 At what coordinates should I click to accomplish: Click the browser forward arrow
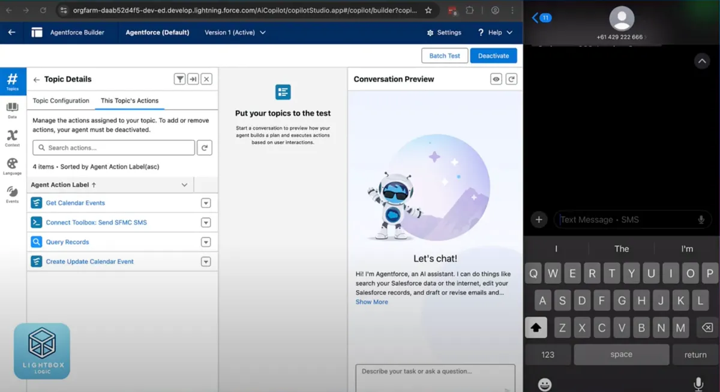click(x=25, y=10)
